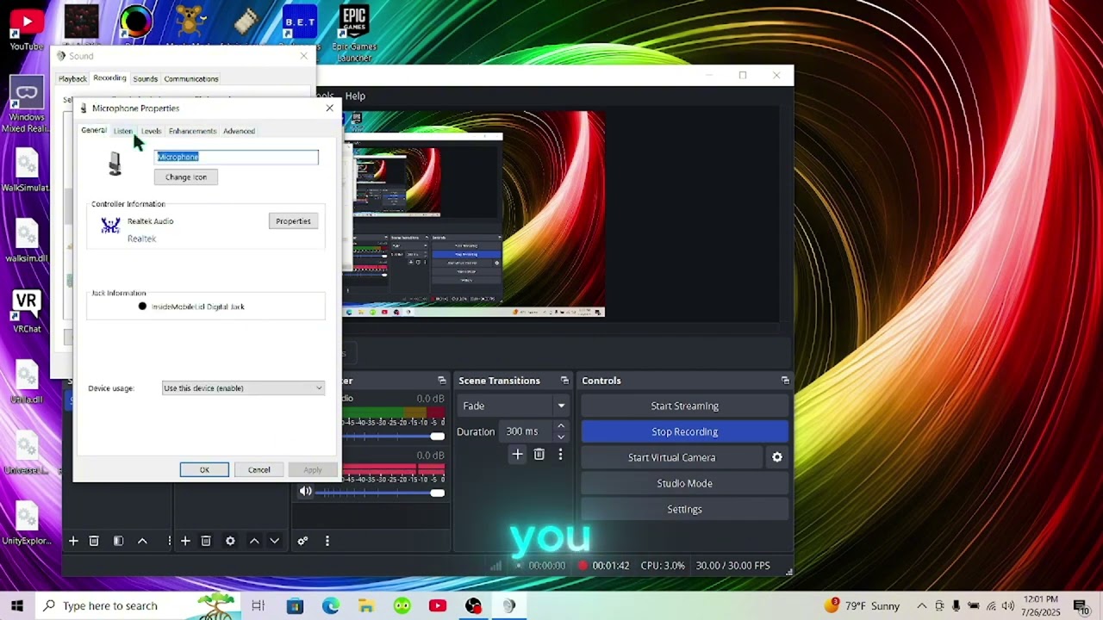Show hidden system tray icons
Viewport: 1103px width, 620px height.
pos(921,605)
